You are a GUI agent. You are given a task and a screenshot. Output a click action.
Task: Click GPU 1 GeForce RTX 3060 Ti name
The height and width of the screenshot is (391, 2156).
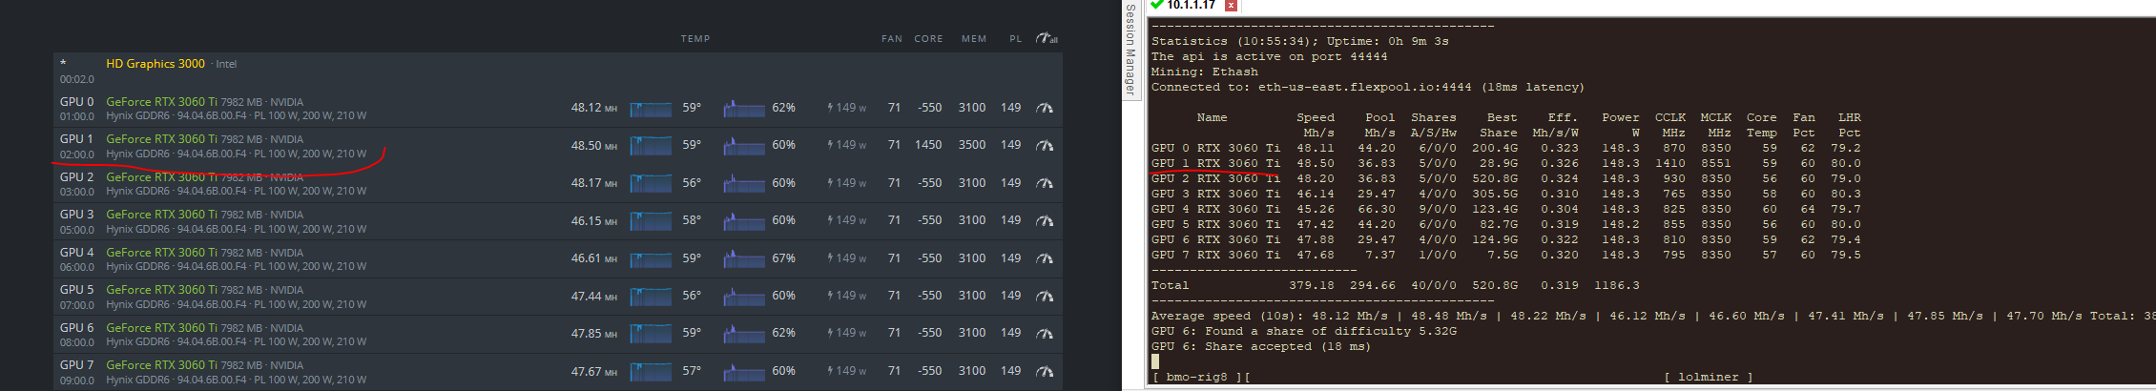[x=161, y=139]
